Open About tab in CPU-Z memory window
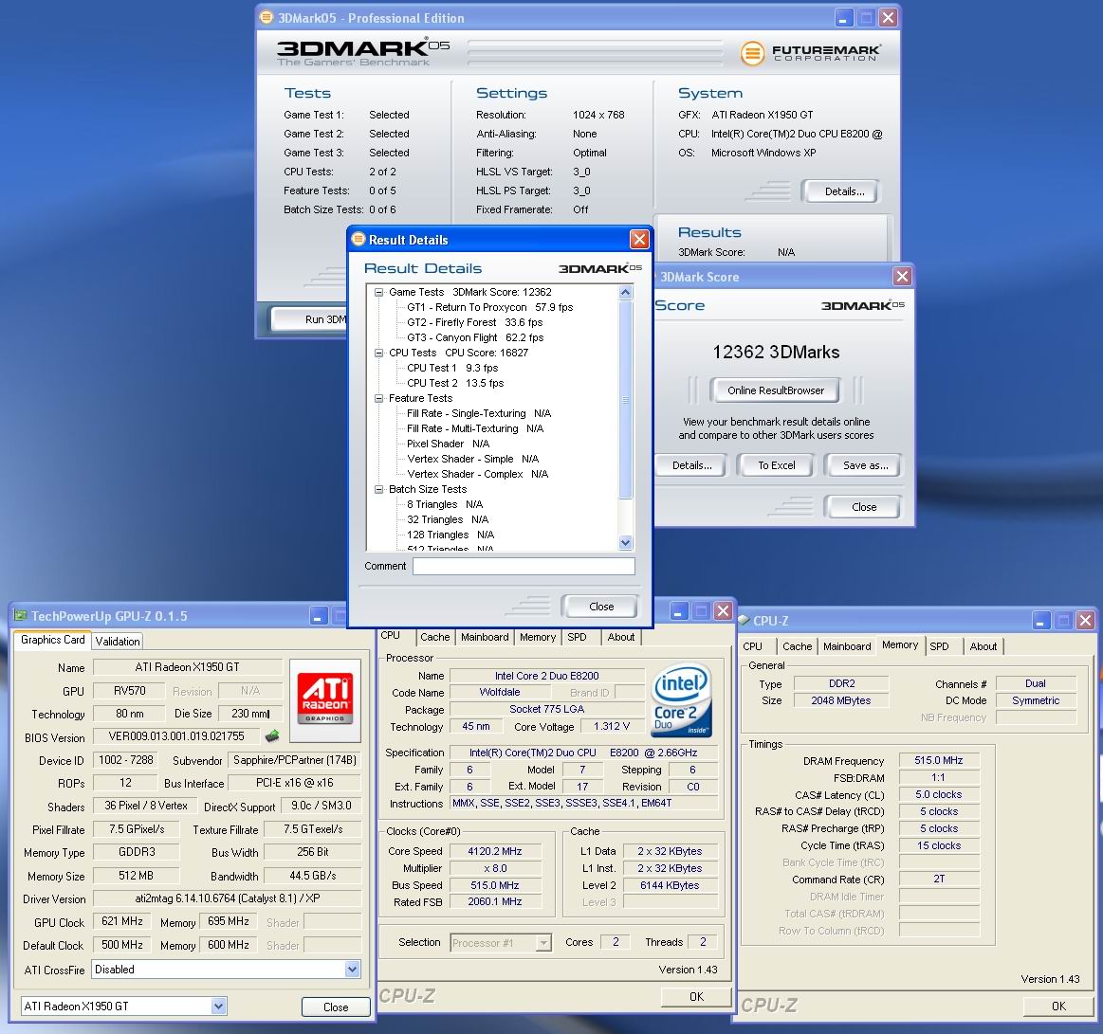Viewport: 1103px width, 1034px height. pyautogui.click(x=984, y=646)
